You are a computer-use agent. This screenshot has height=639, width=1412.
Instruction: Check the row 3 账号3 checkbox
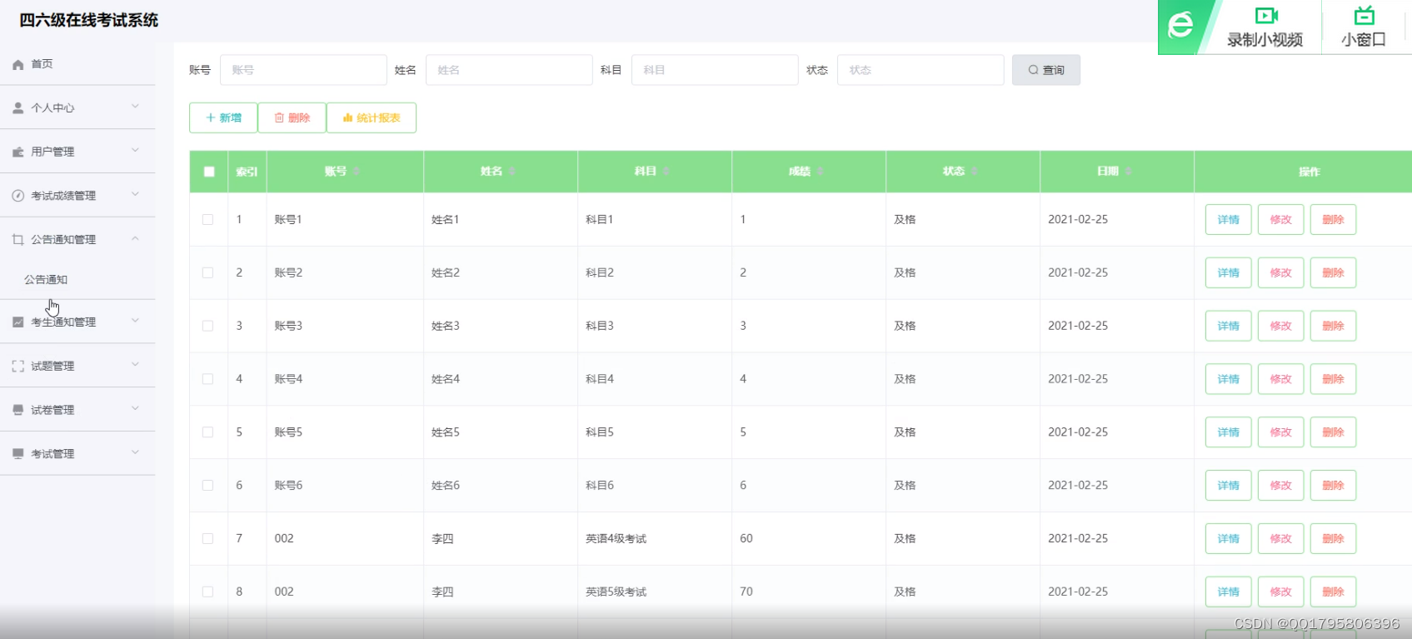[208, 326]
